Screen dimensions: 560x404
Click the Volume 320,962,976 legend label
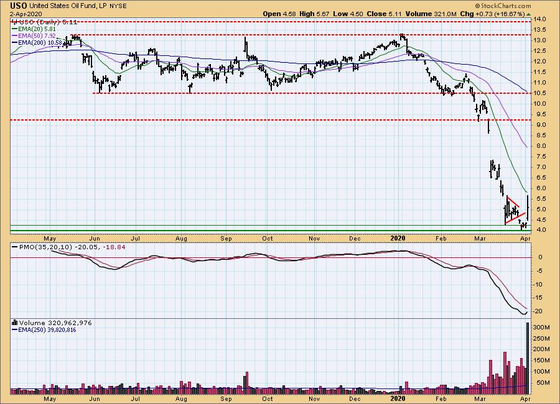coord(55,323)
